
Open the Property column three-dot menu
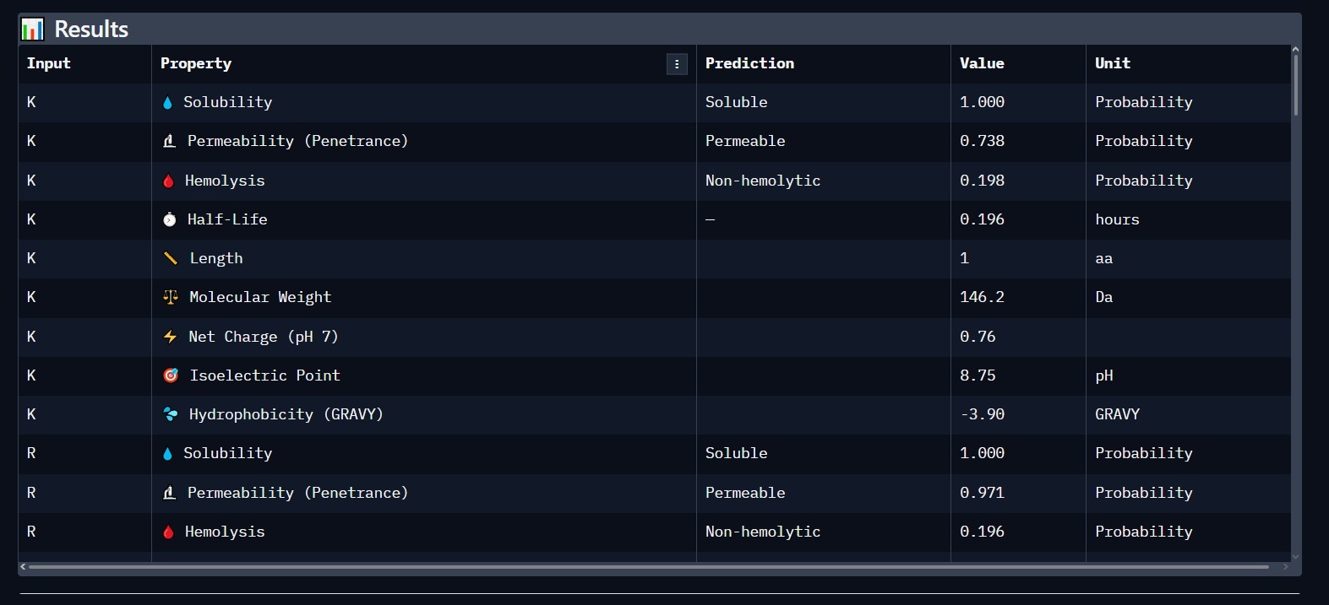click(x=677, y=64)
